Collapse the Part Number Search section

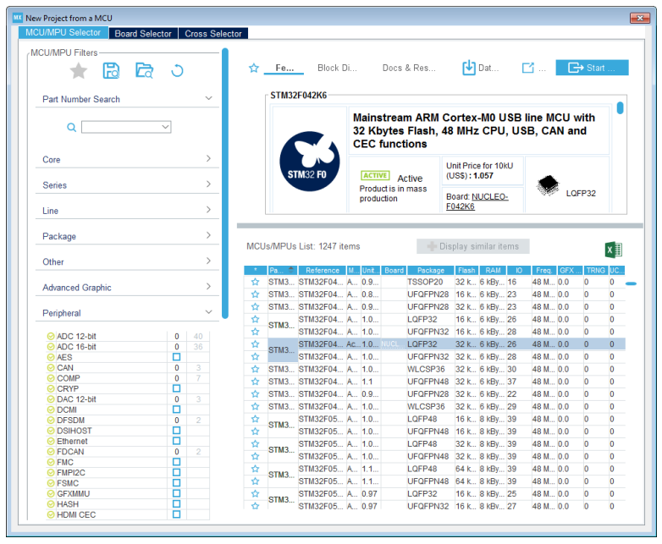click(x=208, y=98)
